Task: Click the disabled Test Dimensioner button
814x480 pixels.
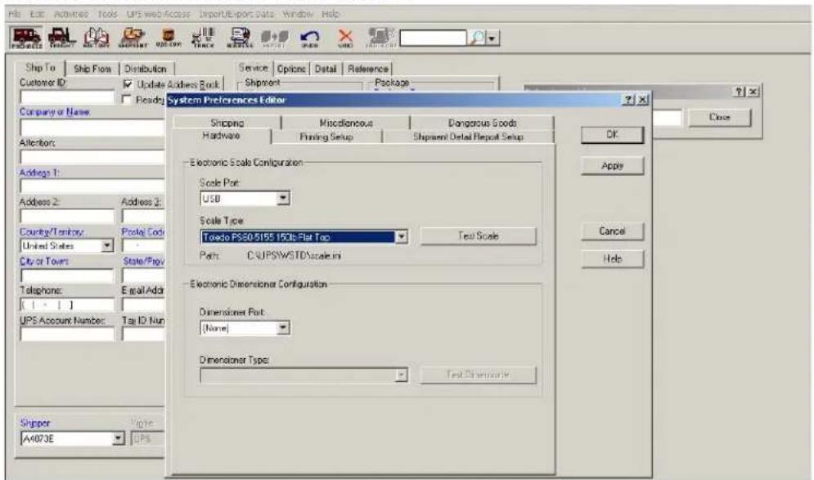Action: coord(478,375)
